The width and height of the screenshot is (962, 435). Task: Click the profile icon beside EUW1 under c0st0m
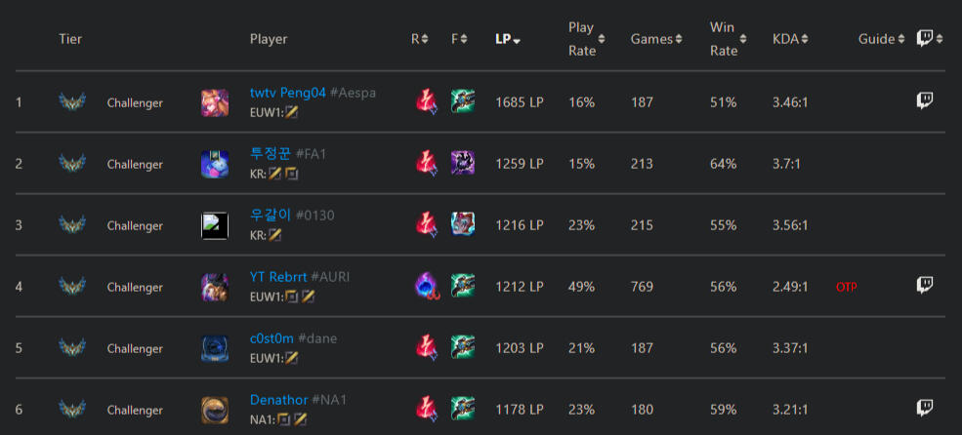click(x=291, y=358)
